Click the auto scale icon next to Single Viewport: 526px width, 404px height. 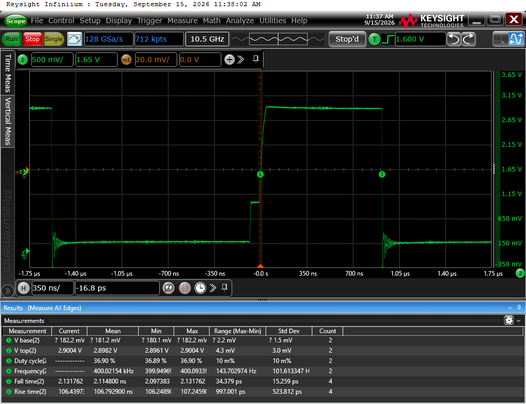coord(74,39)
